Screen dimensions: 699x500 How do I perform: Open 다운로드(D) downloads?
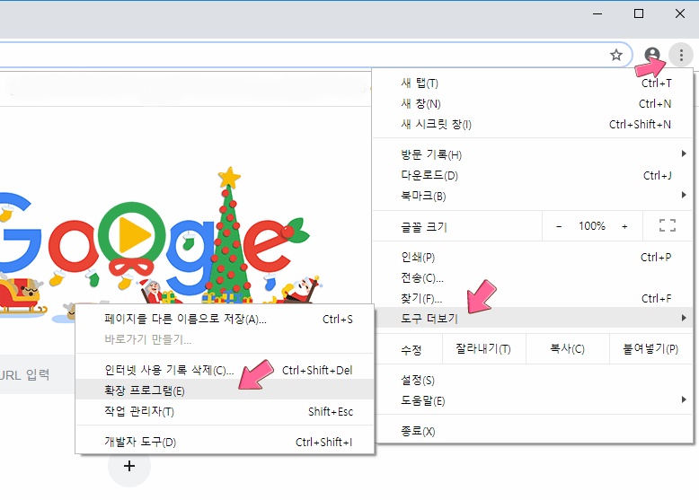pos(533,175)
